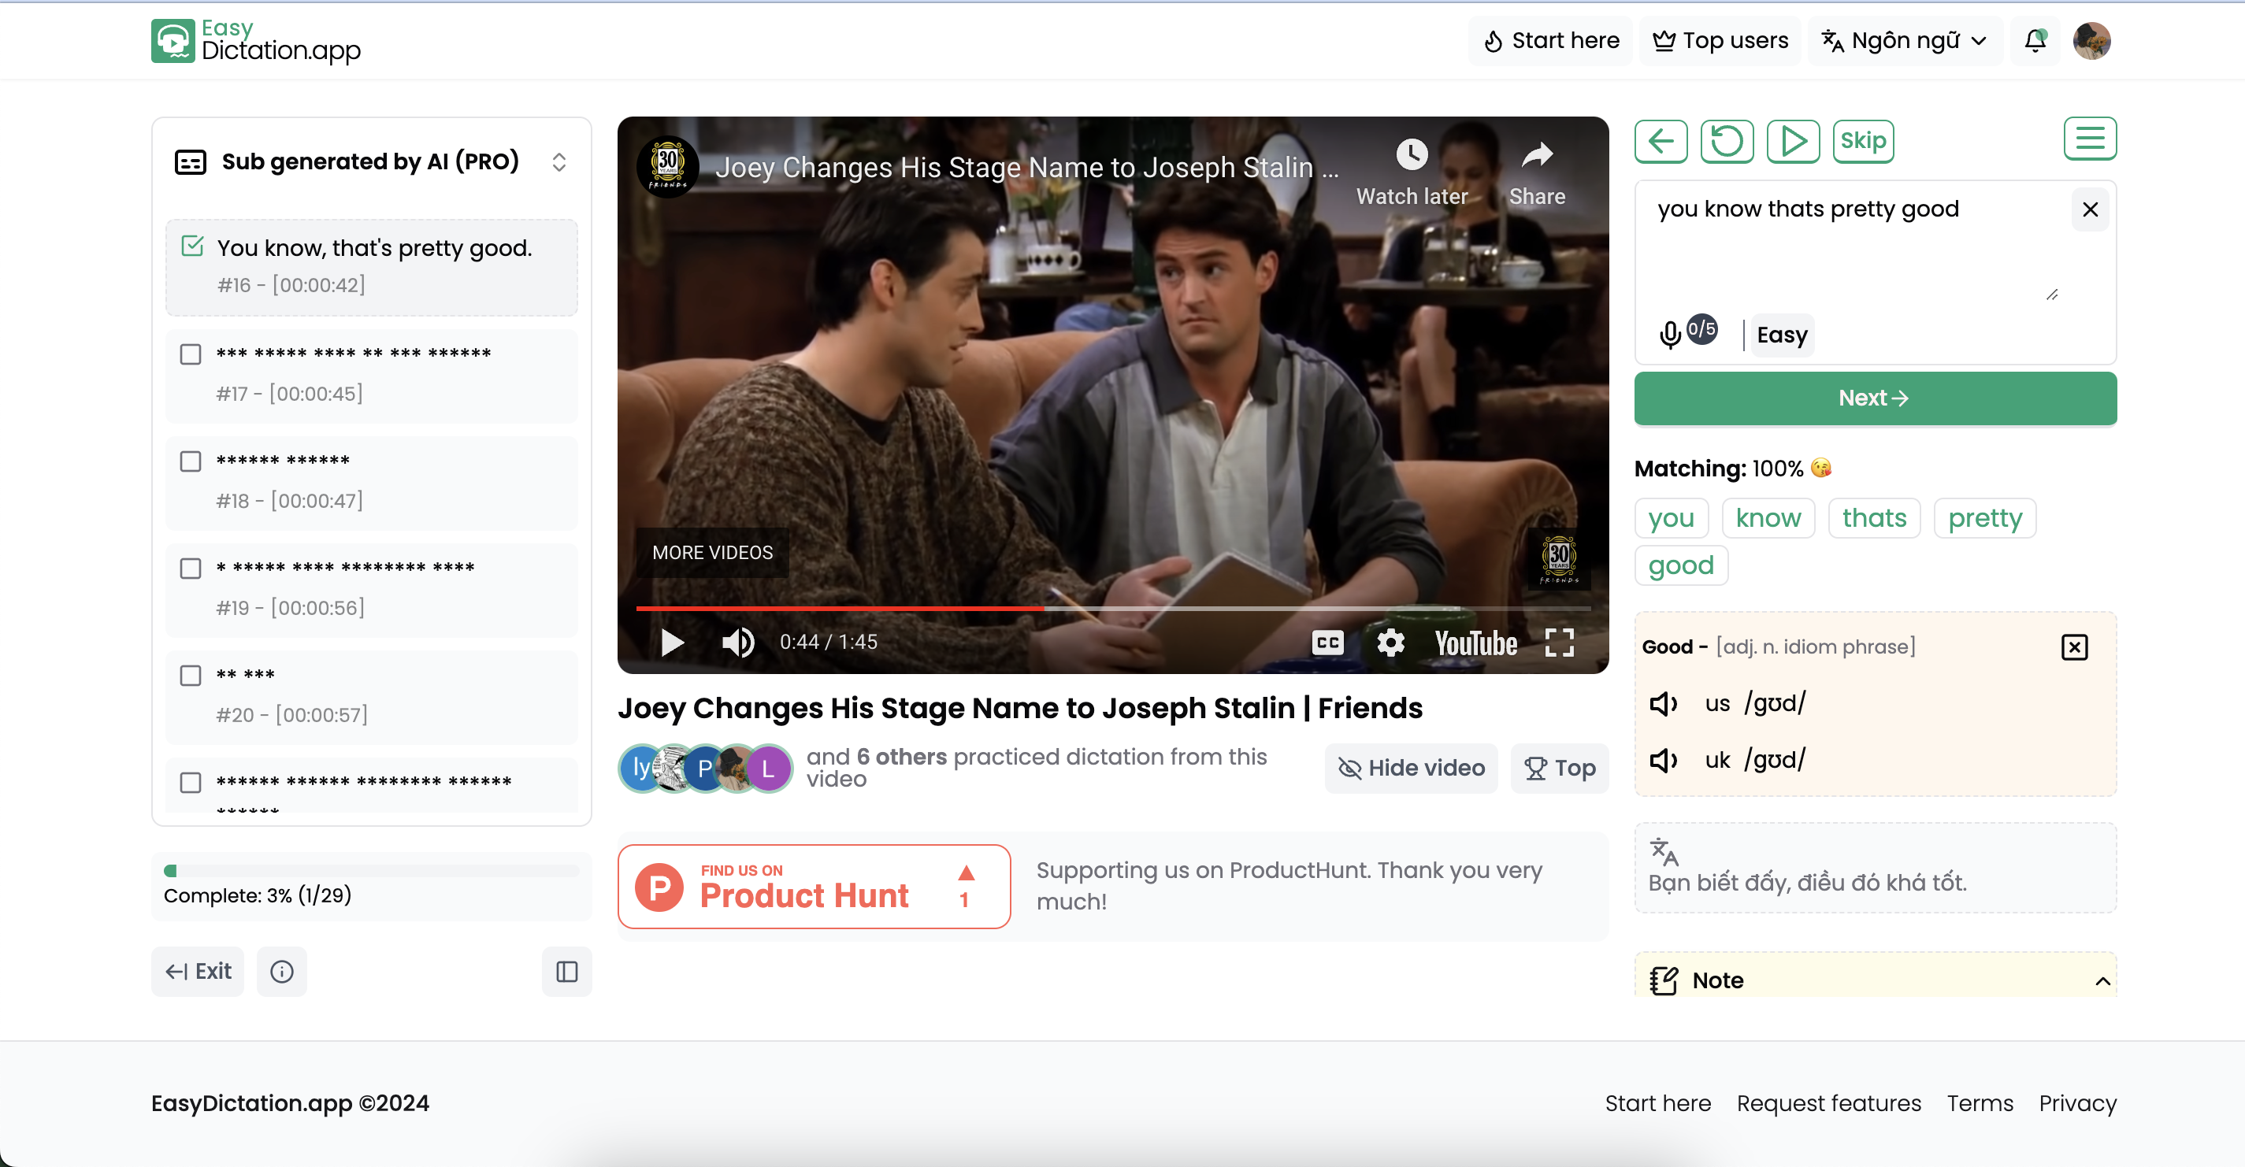
Task: Open the hamburger menu above the answer box
Action: tap(2089, 139)
